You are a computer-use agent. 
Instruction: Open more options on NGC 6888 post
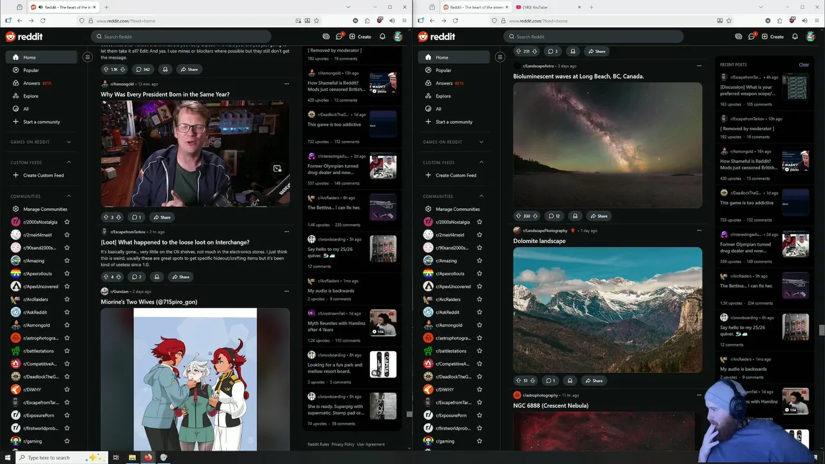699,395
